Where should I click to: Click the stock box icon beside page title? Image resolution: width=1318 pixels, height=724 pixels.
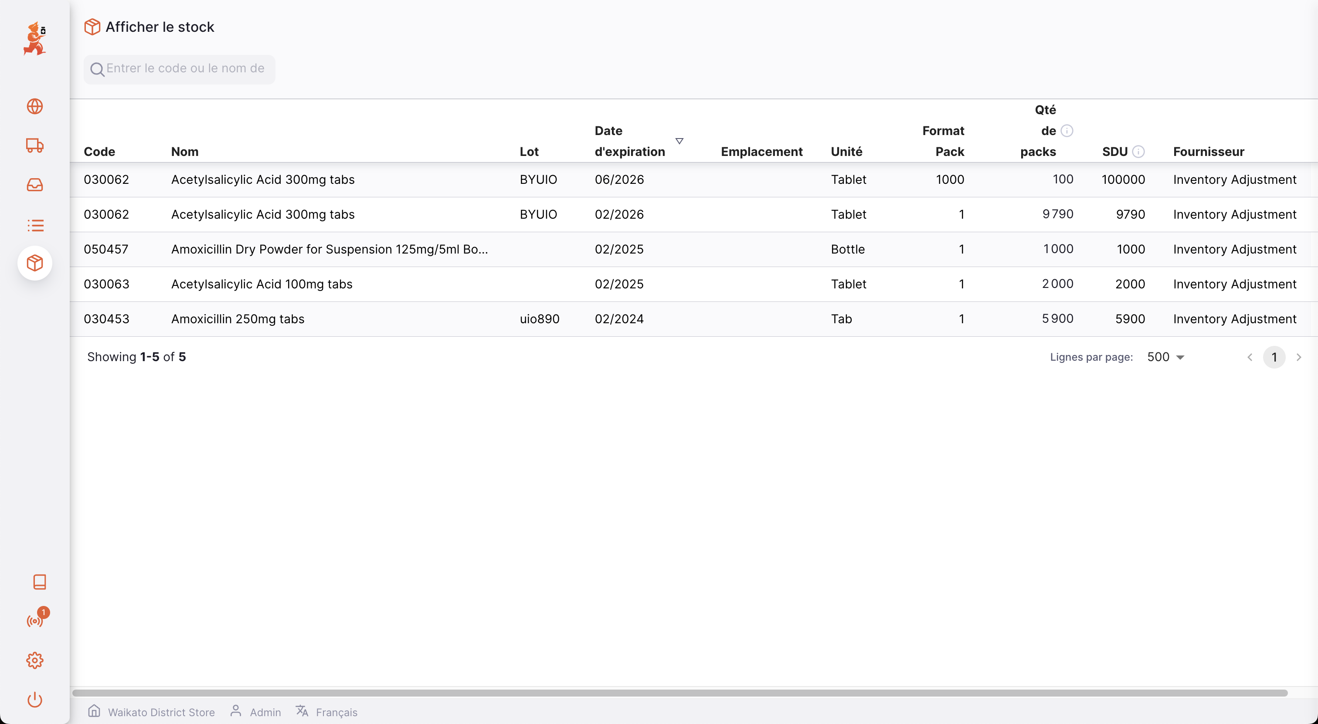[92, 27]
